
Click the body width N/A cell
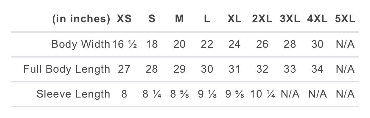tap(345, 44)
